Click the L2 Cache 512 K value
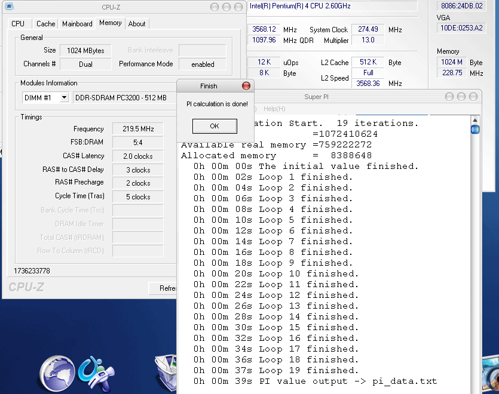Viewport: 499px width, 394px height. 368,62
